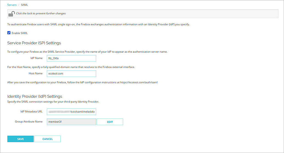The image size is (284, 153).
Task: Click the lock banner message text
Action: click(x=41, y=13)
